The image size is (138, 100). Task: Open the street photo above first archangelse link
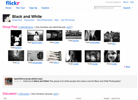(x=93, y=36)
